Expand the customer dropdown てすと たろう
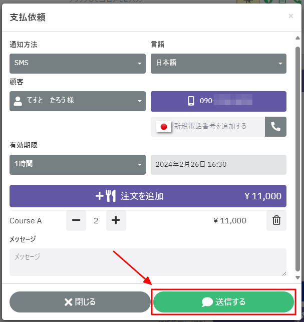The image size is (304, 322). (78, 101)
